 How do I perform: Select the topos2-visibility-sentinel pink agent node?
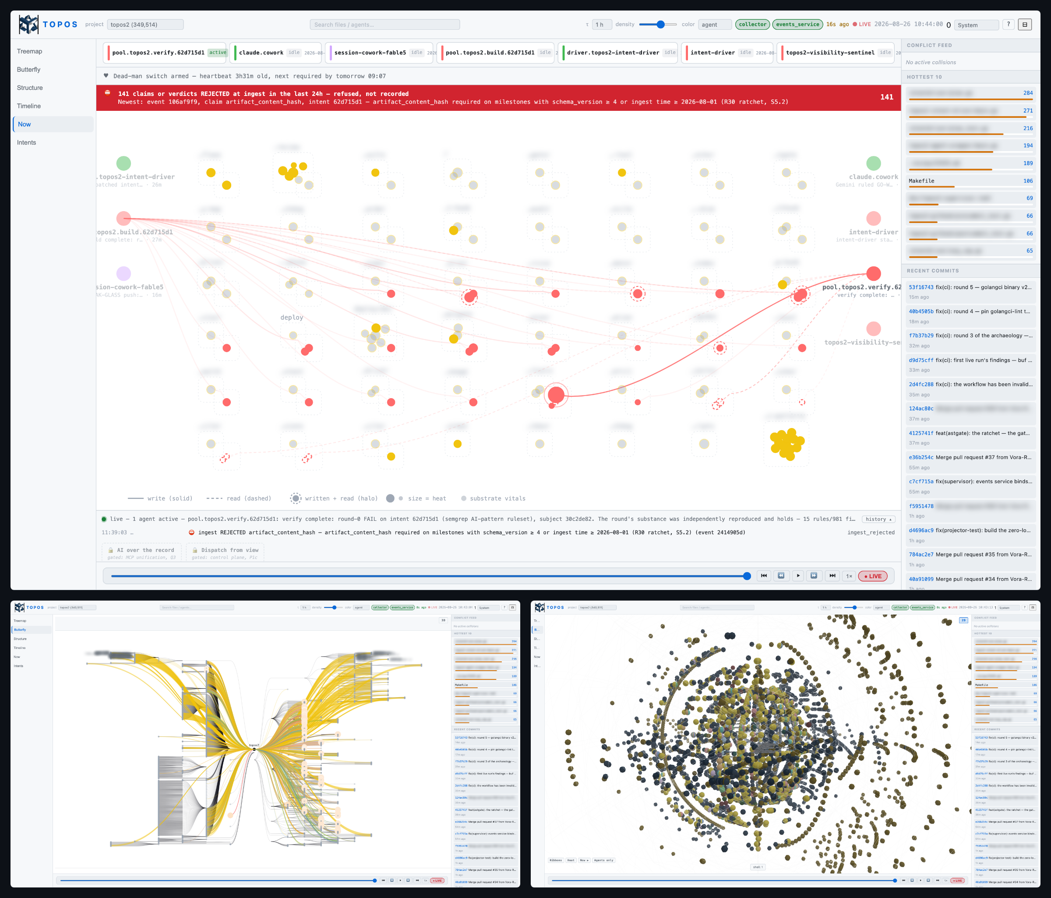874,329
